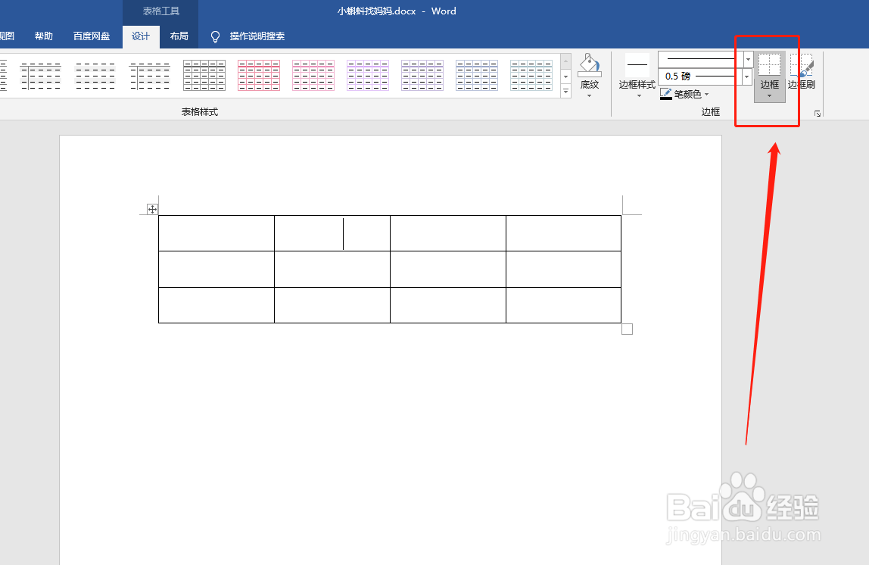Click the 边框 borders grid icon

[769, 65]
